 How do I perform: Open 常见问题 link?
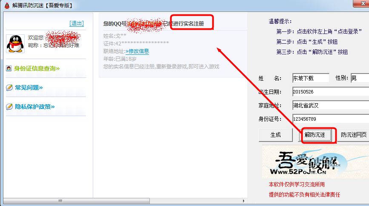[x=29, y=87]
